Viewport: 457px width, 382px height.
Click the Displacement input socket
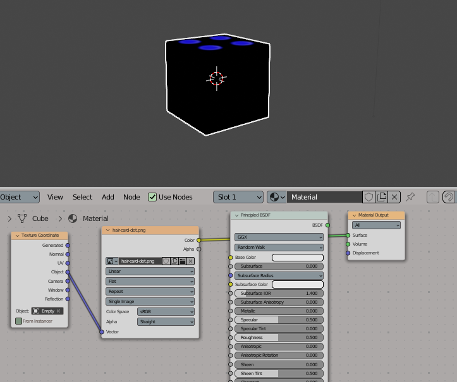point(348,253)
